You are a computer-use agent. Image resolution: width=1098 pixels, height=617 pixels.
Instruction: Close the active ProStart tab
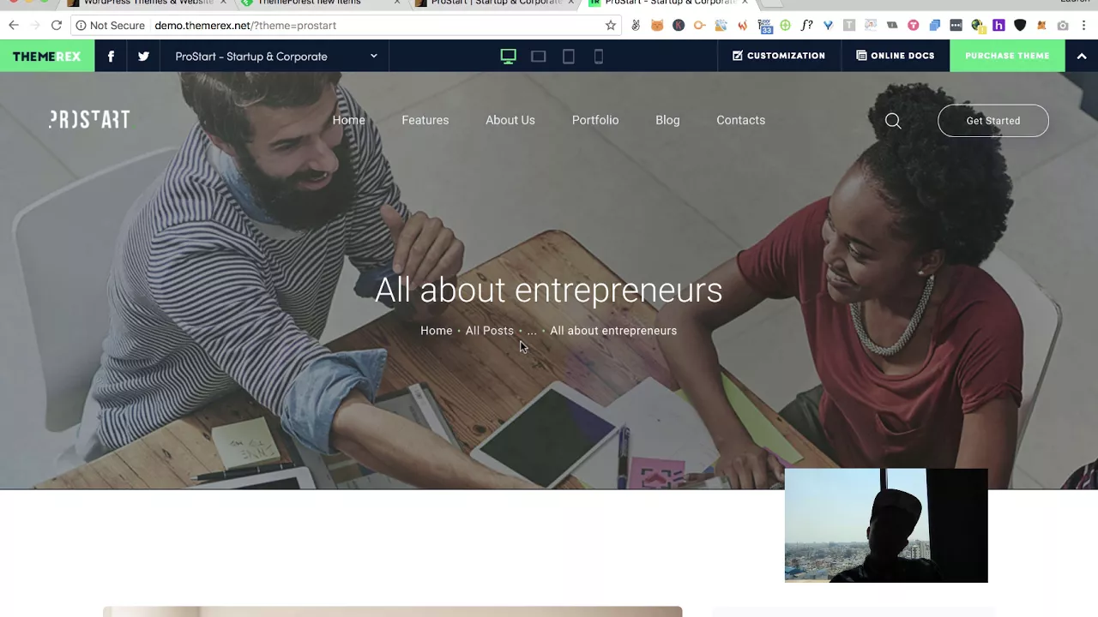point(745,3)
